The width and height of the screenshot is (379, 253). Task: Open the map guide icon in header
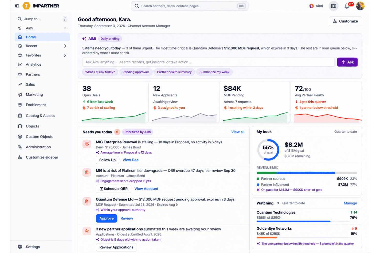point(333,6)
